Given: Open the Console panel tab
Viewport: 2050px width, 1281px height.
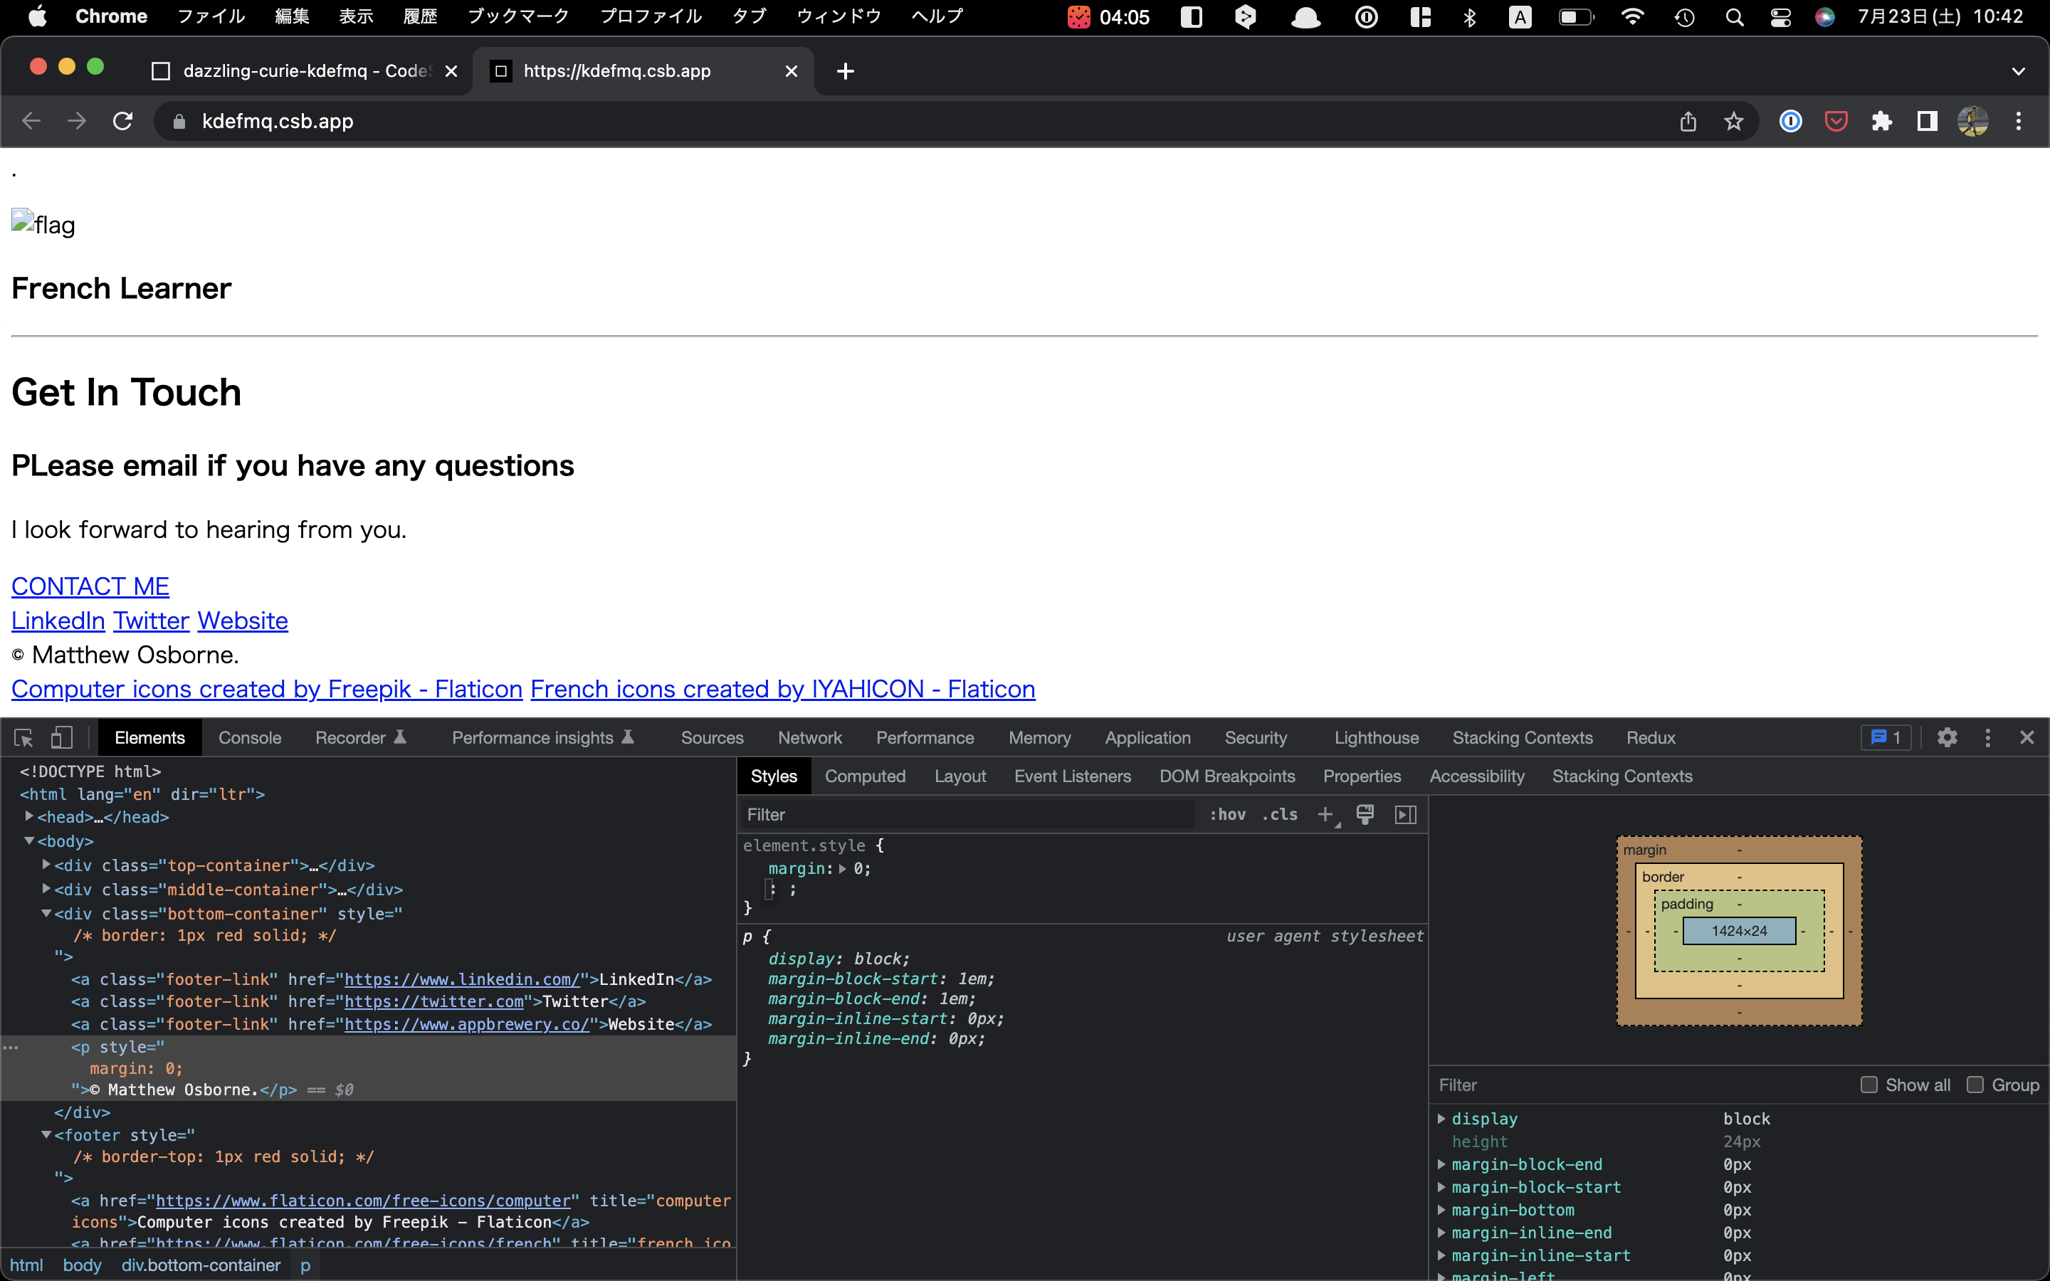Looking at the screenshot, I should click(251, 738).
